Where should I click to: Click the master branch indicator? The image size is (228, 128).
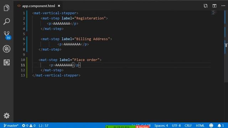11,126
